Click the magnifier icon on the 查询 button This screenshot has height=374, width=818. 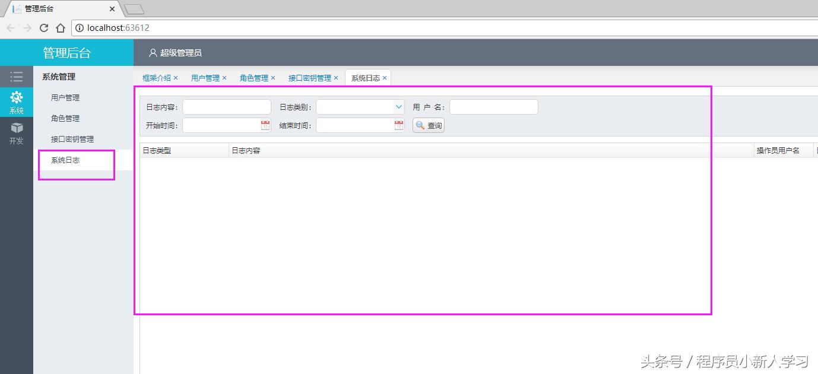pyautogui.click(x=420, y=125)
